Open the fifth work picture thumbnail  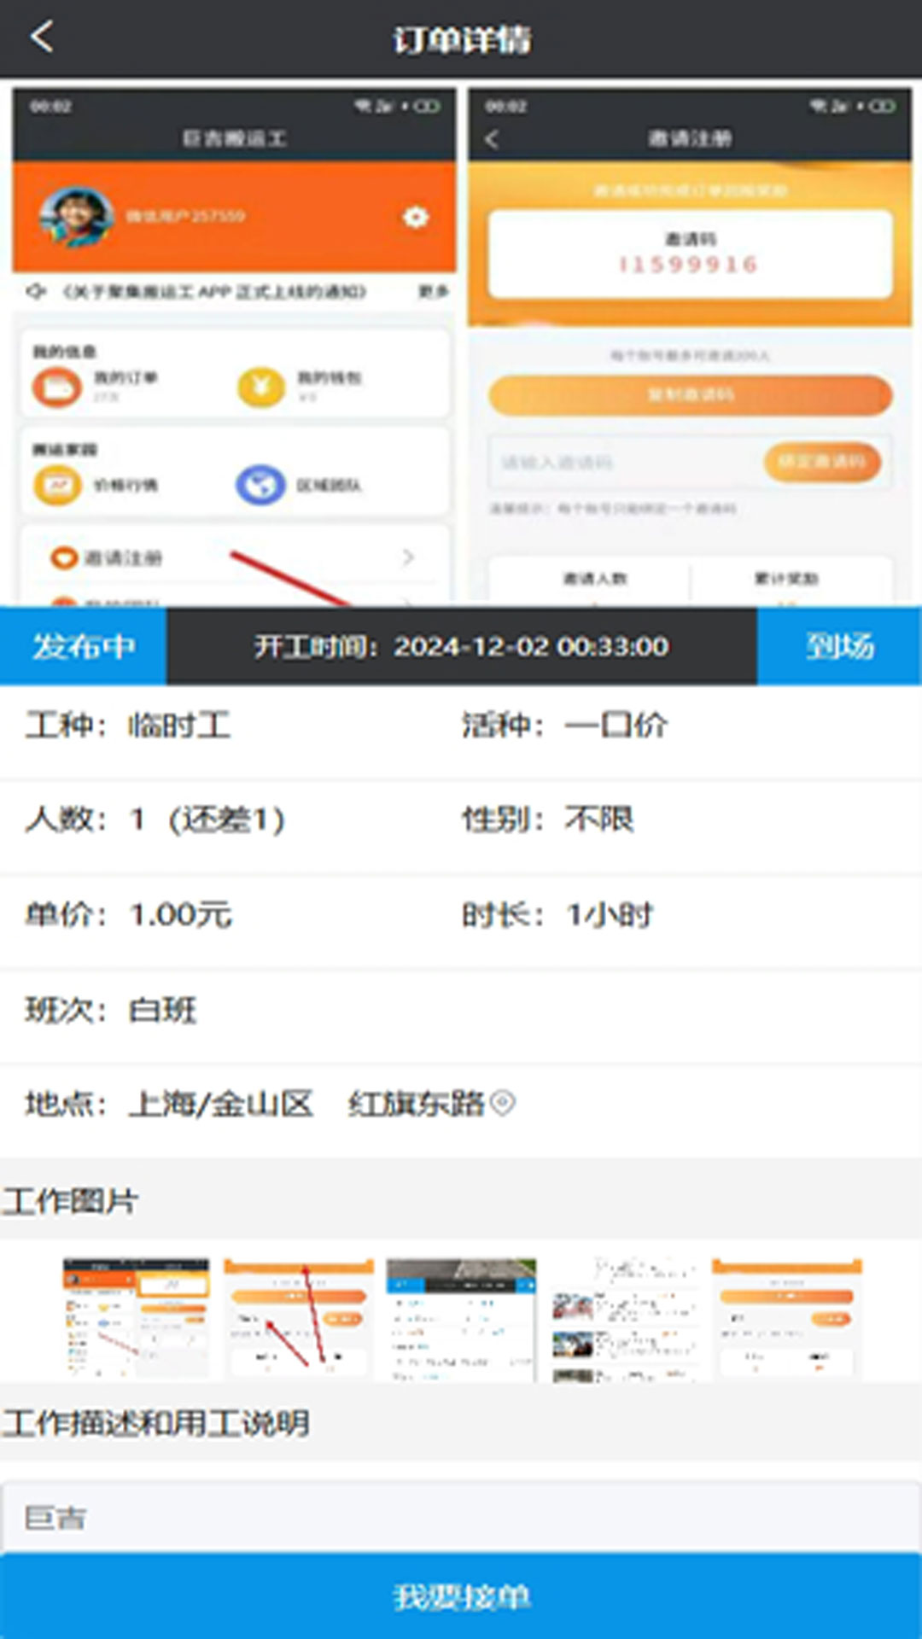point(787,1318)
